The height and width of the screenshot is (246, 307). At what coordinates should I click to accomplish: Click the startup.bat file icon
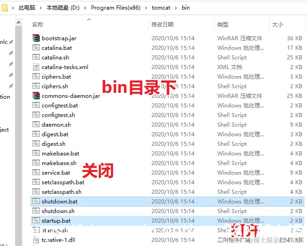[x=36, y=220]
